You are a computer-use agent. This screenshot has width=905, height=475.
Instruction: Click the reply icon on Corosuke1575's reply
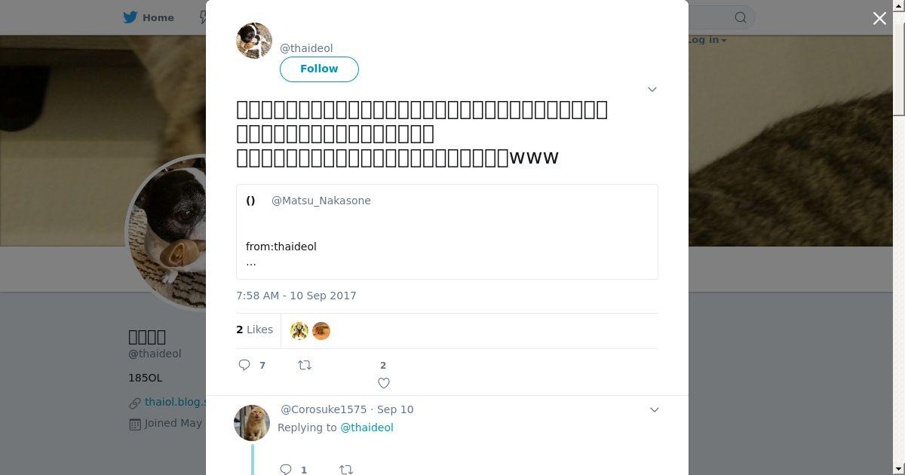pyautogui.click(x=286, y=469)
